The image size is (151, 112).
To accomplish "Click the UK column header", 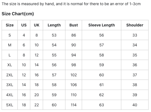I will (37, 25).
